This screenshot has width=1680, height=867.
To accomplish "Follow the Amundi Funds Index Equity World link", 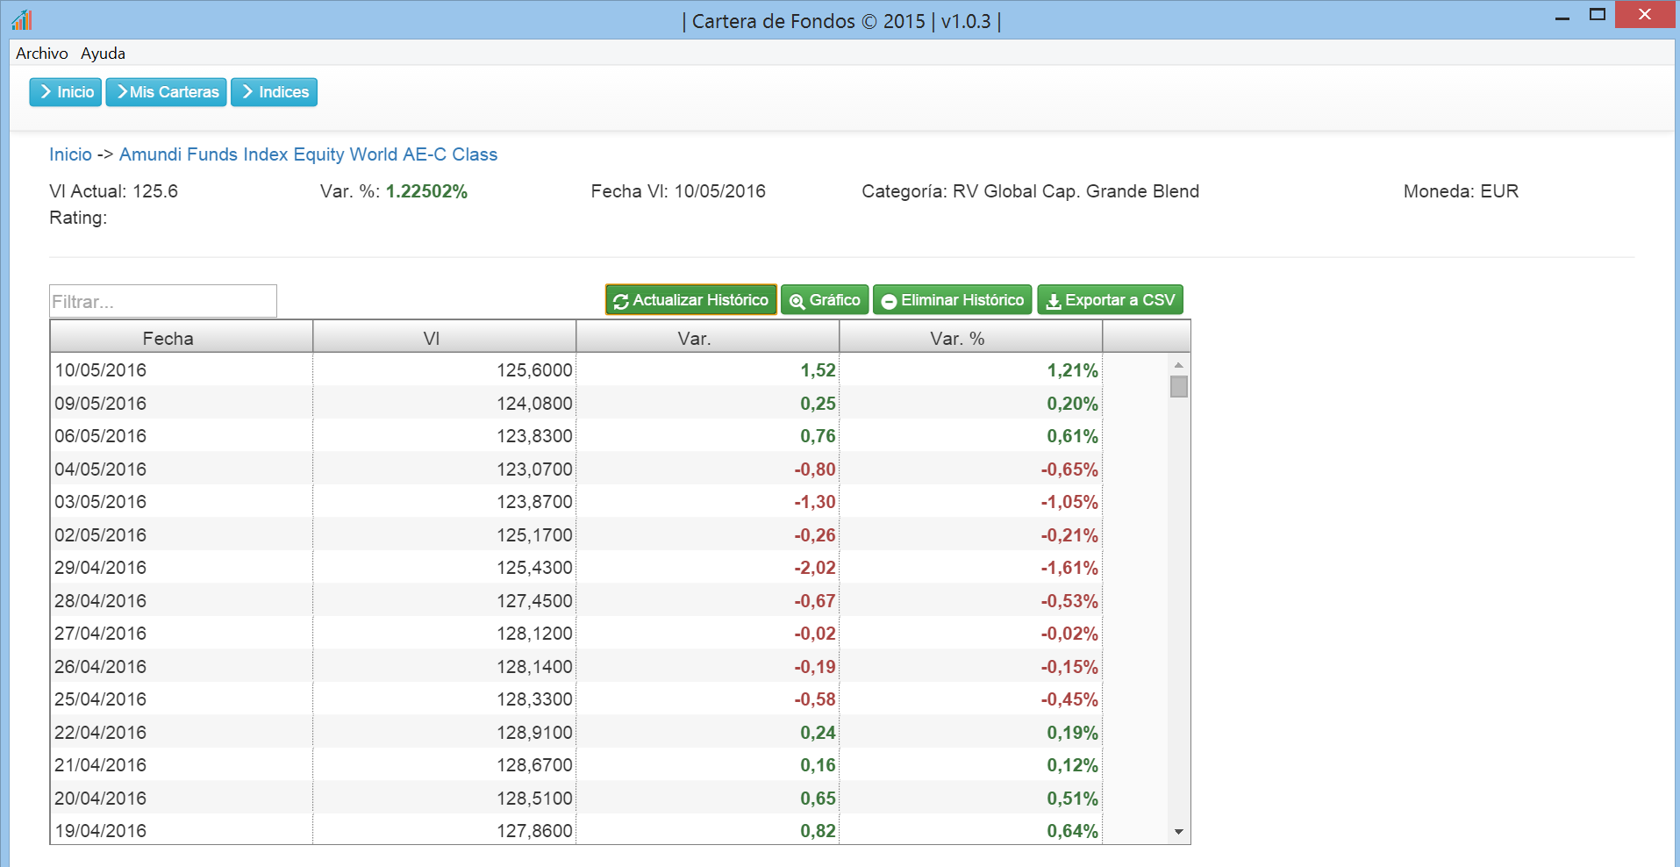I will 308,154.
